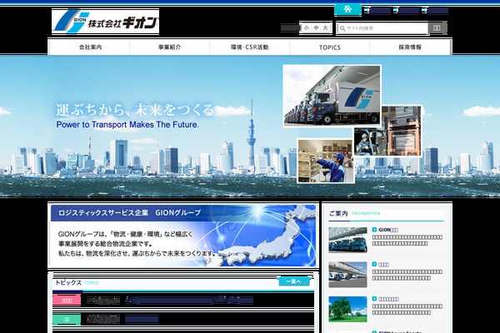Click the green tree thumbnail in information panel

pos(347,309)
